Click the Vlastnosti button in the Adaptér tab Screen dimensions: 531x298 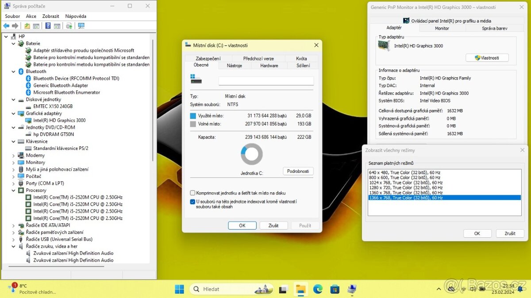point(487,57)
